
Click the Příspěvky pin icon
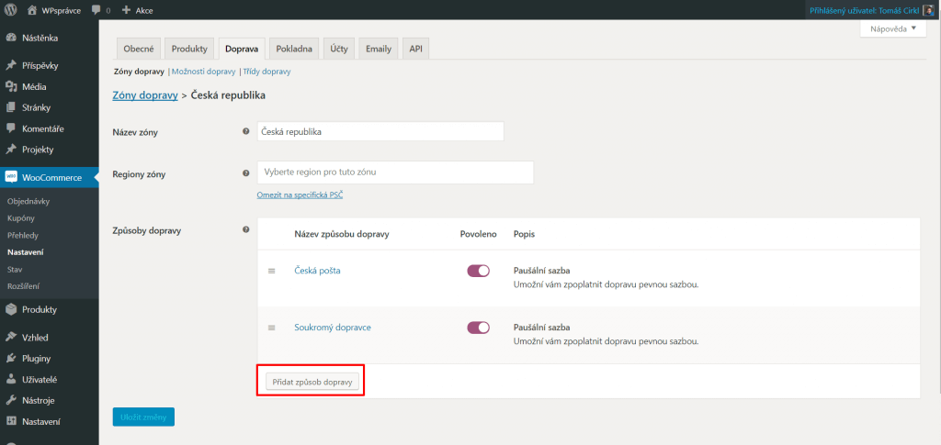coord(11,65)
